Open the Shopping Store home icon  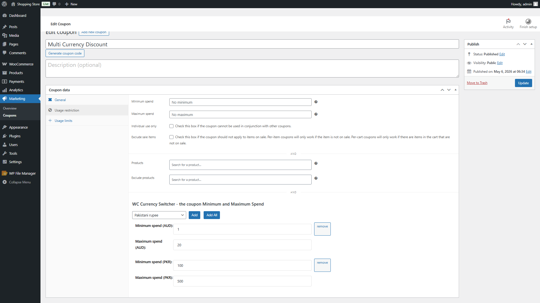(13, 4)
